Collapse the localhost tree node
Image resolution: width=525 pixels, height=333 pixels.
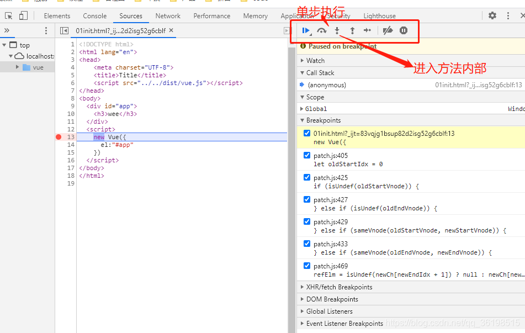(10, 56)
